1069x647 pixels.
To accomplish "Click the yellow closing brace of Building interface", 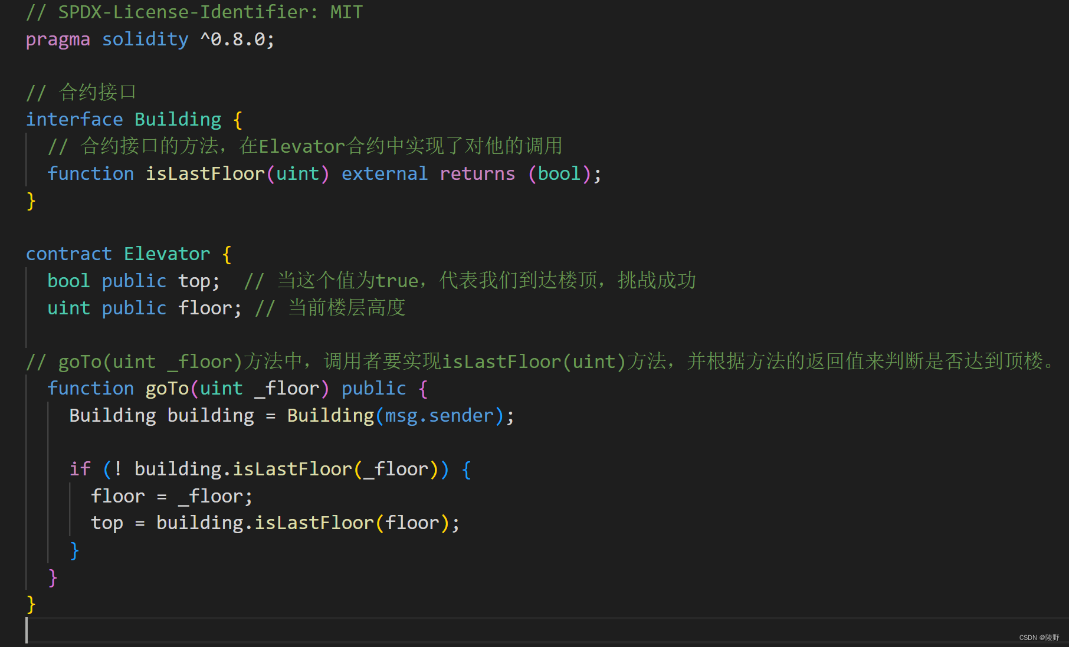I will [x=31, y=201].
